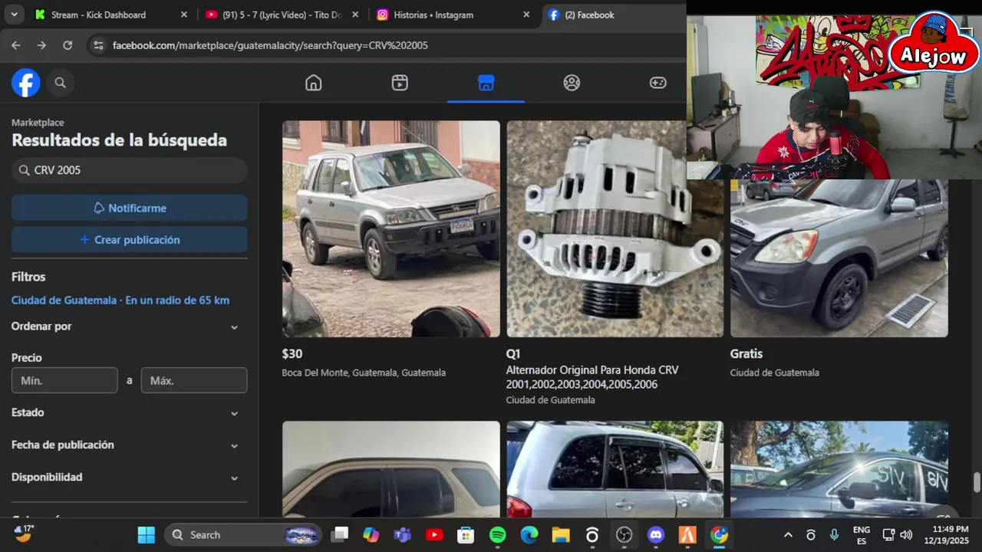The width and height of the screenshot is (982, 552).
Task: Open the $30 Boca Del Monte CRV listing photo
Action: point(391,228)
